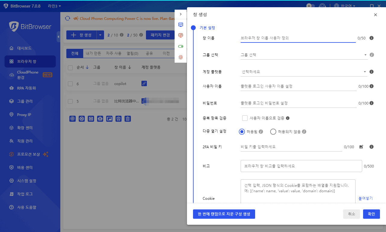
Task: Enable the 사용자 이름으로 검증 checkbox
Action: [245, 118]
